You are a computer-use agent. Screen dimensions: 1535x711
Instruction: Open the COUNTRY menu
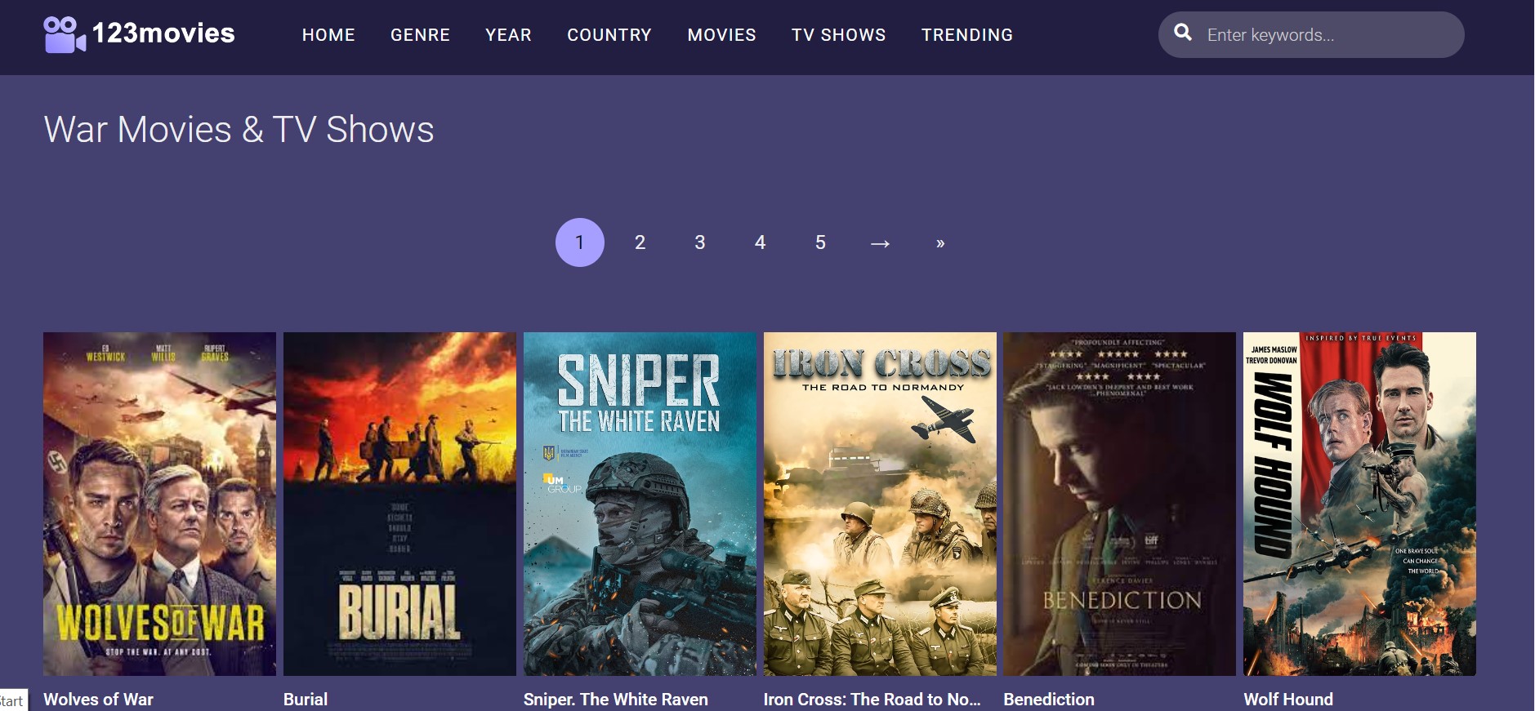click(609, 35)
